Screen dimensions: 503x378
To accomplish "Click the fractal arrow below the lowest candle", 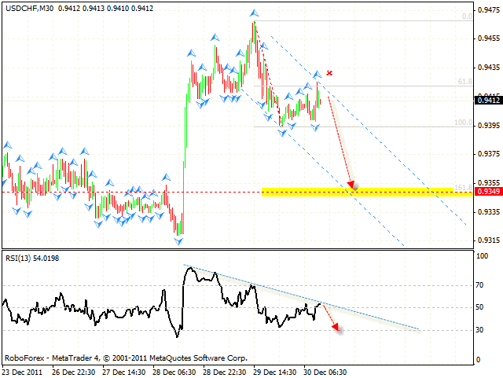I will pyautogui.click(x=179, y=240).
